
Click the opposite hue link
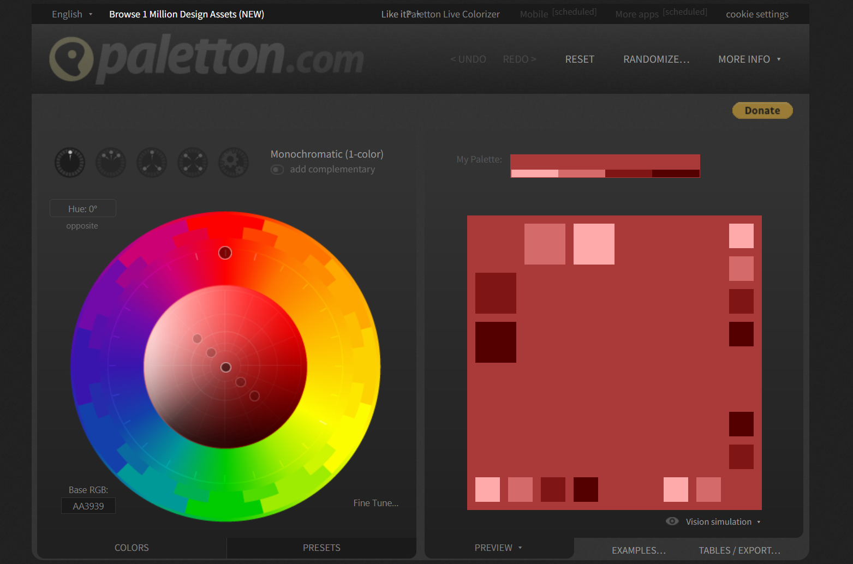pyautogui.click(x=82, y=226)
